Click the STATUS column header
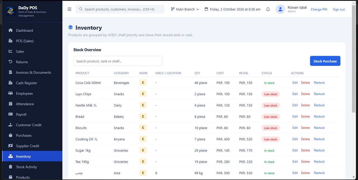The image size is (358, 180). [267, 73]
